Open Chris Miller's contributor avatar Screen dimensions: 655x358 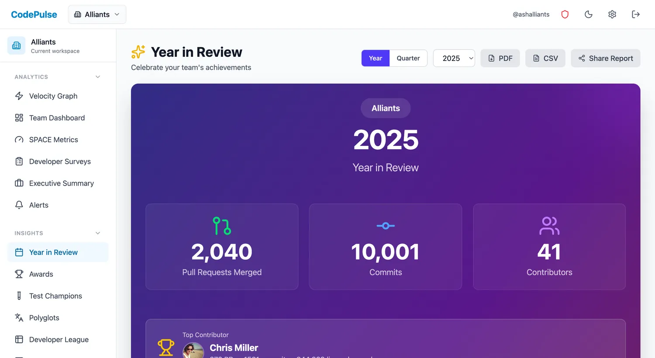[x=193, y=351]
